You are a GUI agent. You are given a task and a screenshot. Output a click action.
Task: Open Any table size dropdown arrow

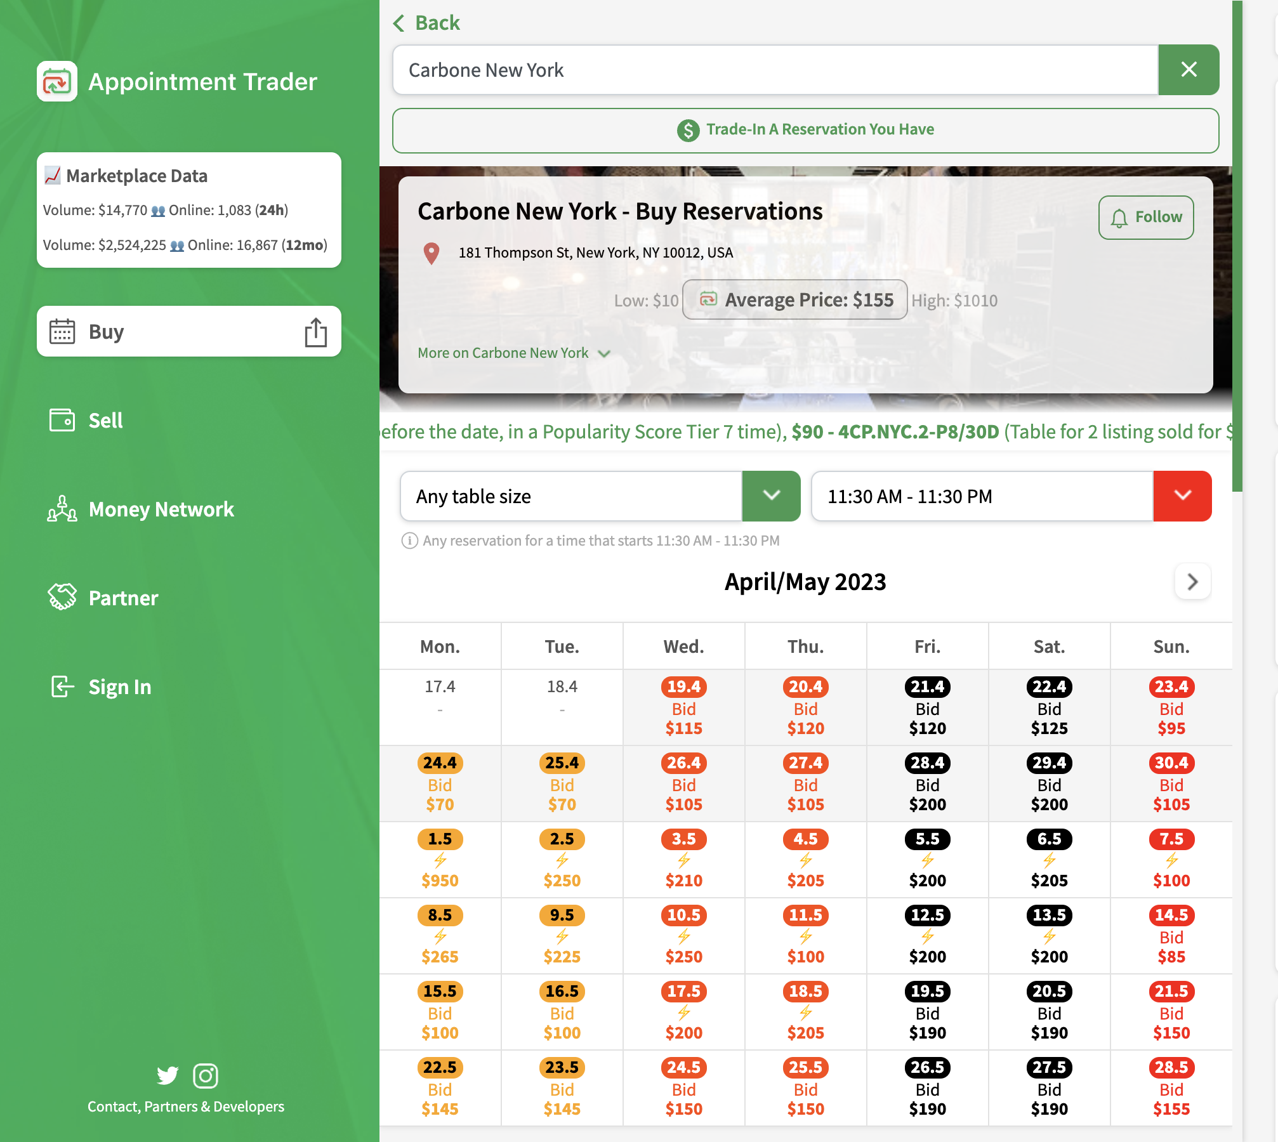point(771,496)
